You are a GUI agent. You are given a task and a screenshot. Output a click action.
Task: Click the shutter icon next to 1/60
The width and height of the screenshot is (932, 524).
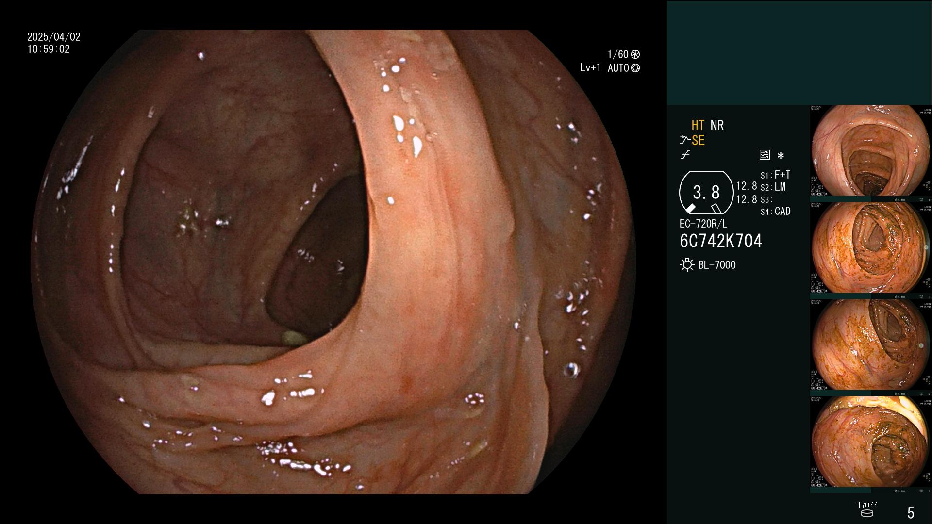635,54
